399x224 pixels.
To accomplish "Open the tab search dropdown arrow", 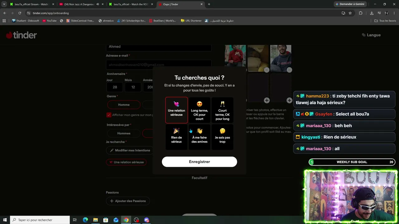I will (x=4, y=4).
